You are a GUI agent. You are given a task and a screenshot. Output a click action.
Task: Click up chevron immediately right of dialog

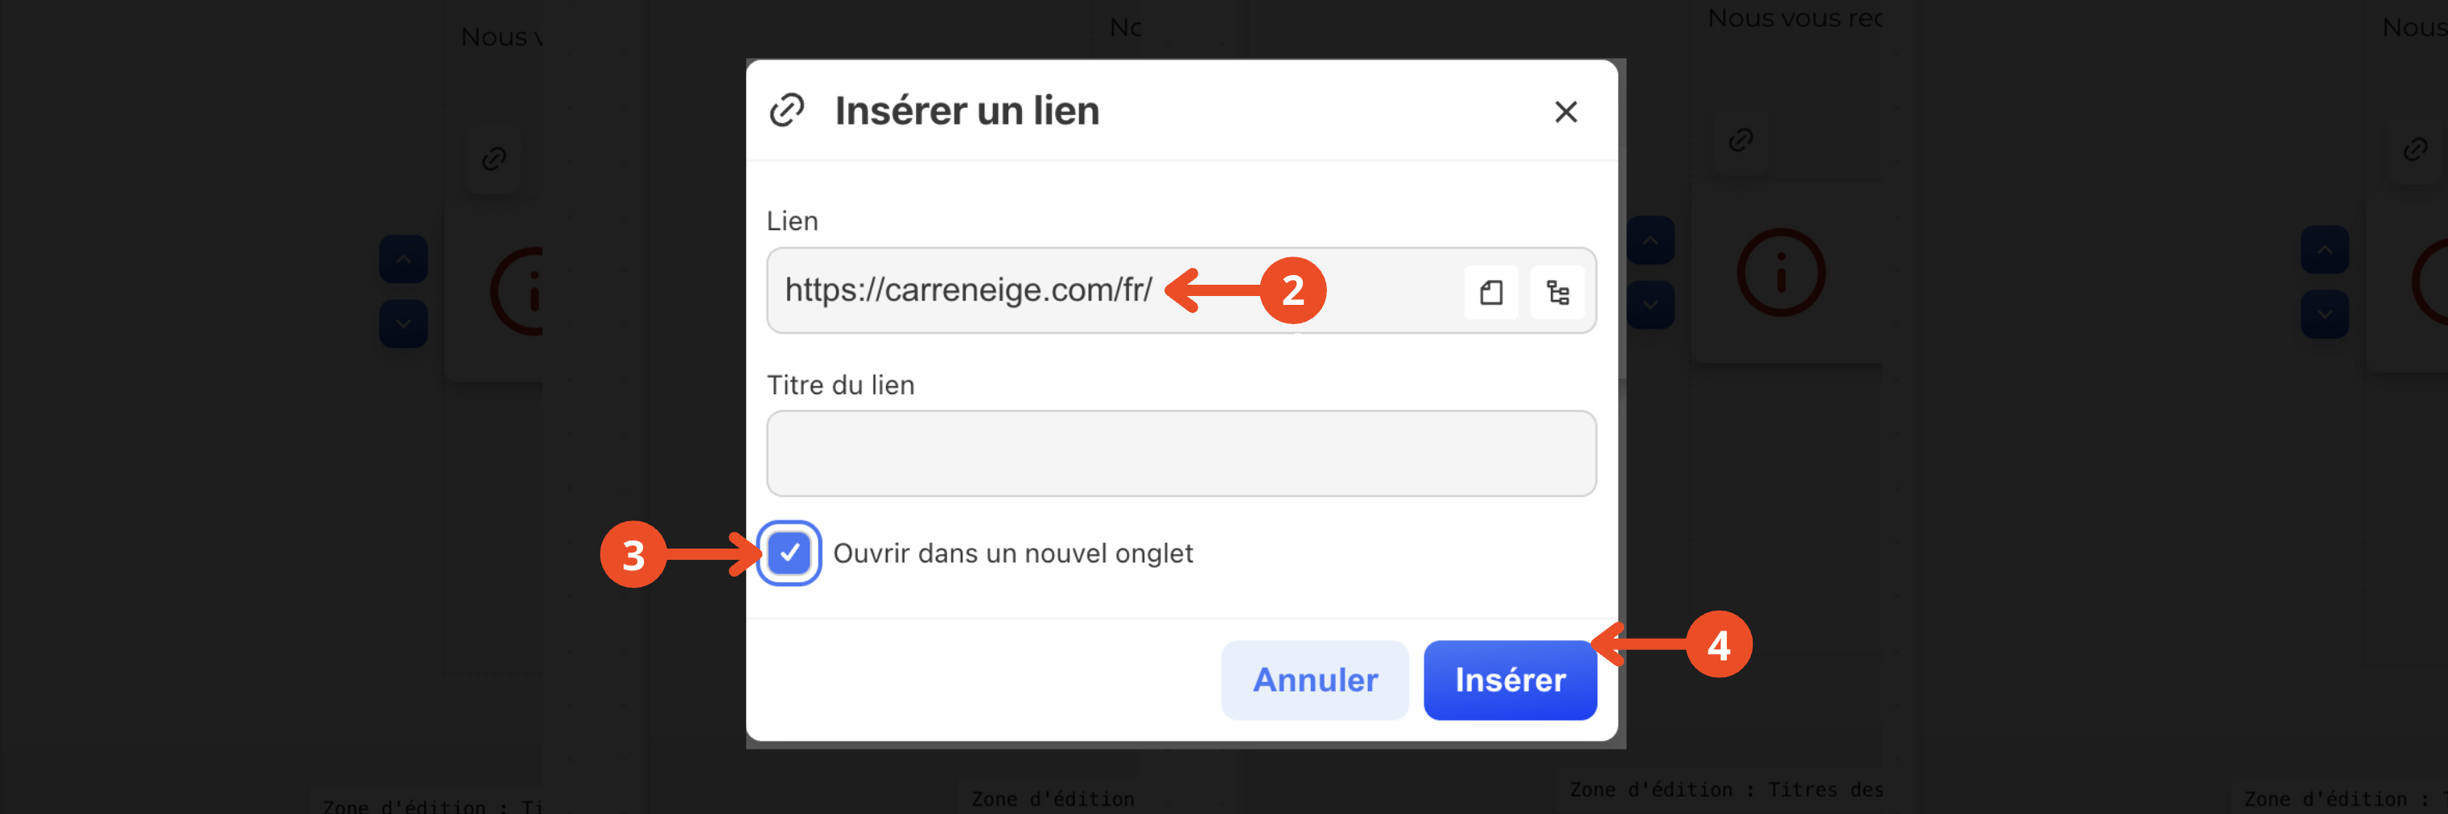pyautogui.click(x=1650, y=240)
